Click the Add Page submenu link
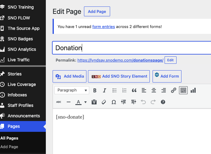Image resolution: width=211 pixels, height=154 pixels. (x=9, y=147)
